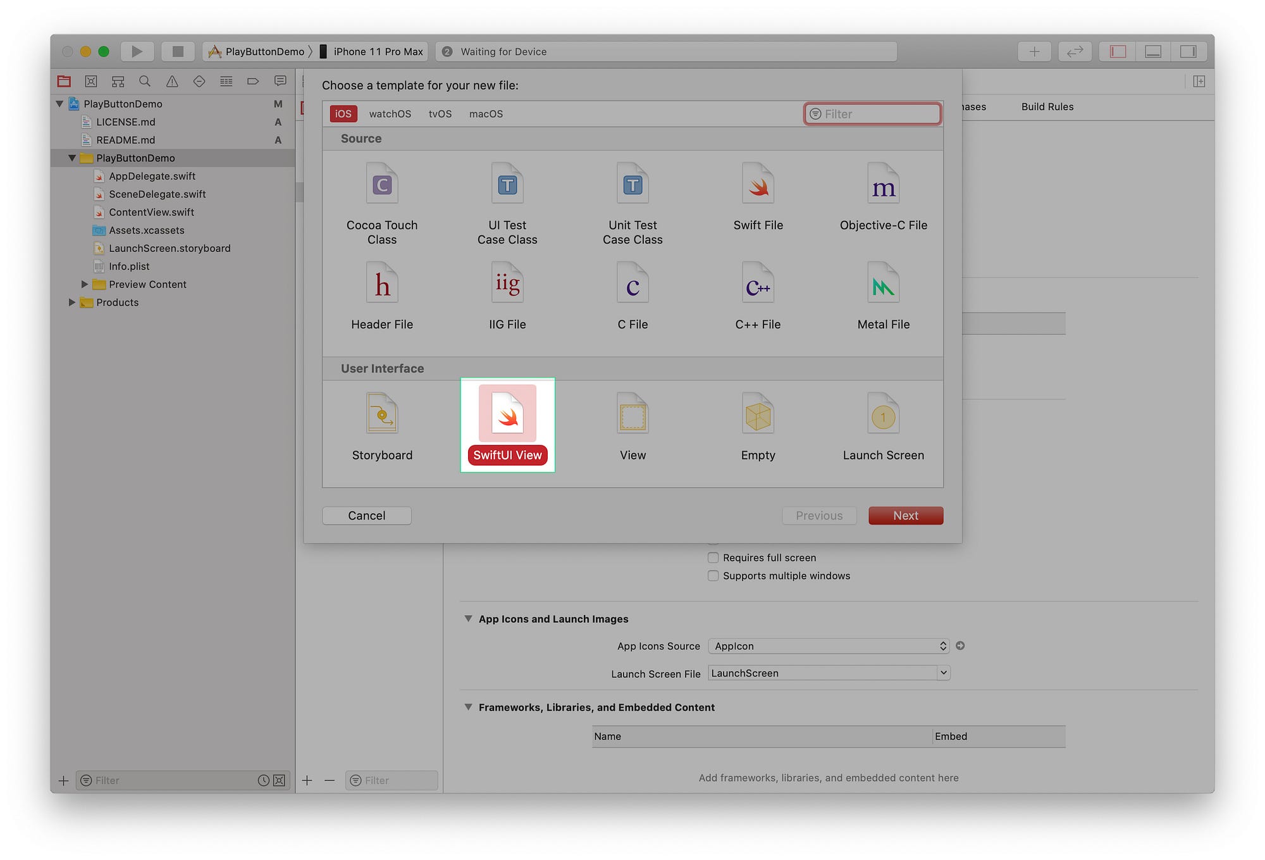Pick the Cocoa Touch Class template
The height and width of the screenshot is (860, 1265).
(x=381, y=185)
